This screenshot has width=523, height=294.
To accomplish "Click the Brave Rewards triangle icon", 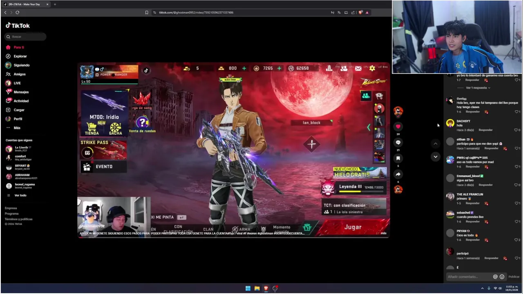I will coord(367,13).
